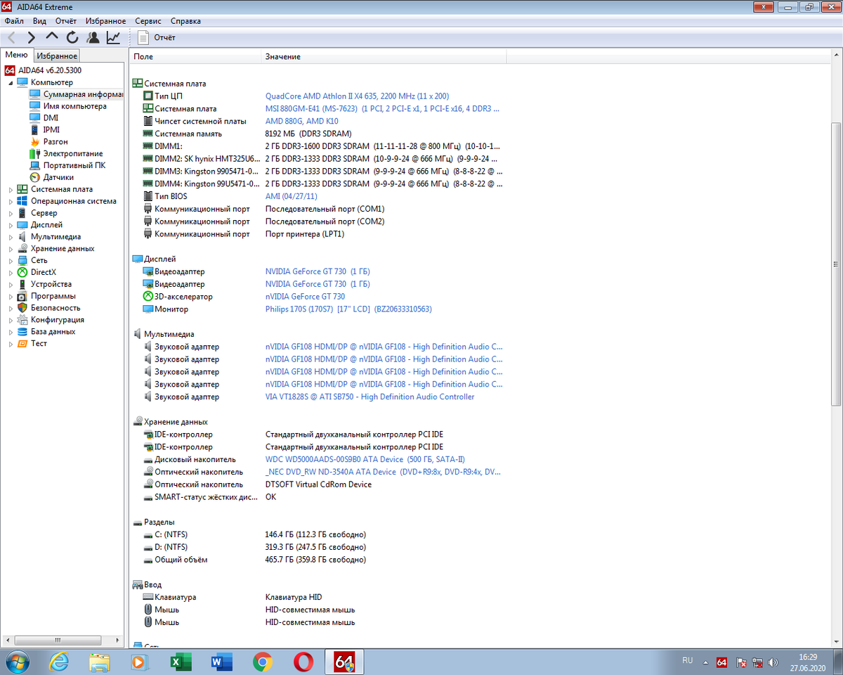Click the Конфигурация tree icon
The height and width of the screenshot is (675, 843).
pos(22,320)
